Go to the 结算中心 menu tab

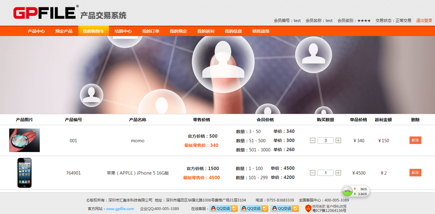[x=123, y=31]
